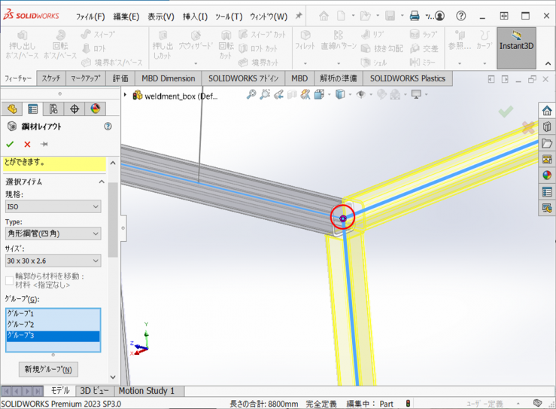Toggle the Instant3D tool

pos(516,47)
